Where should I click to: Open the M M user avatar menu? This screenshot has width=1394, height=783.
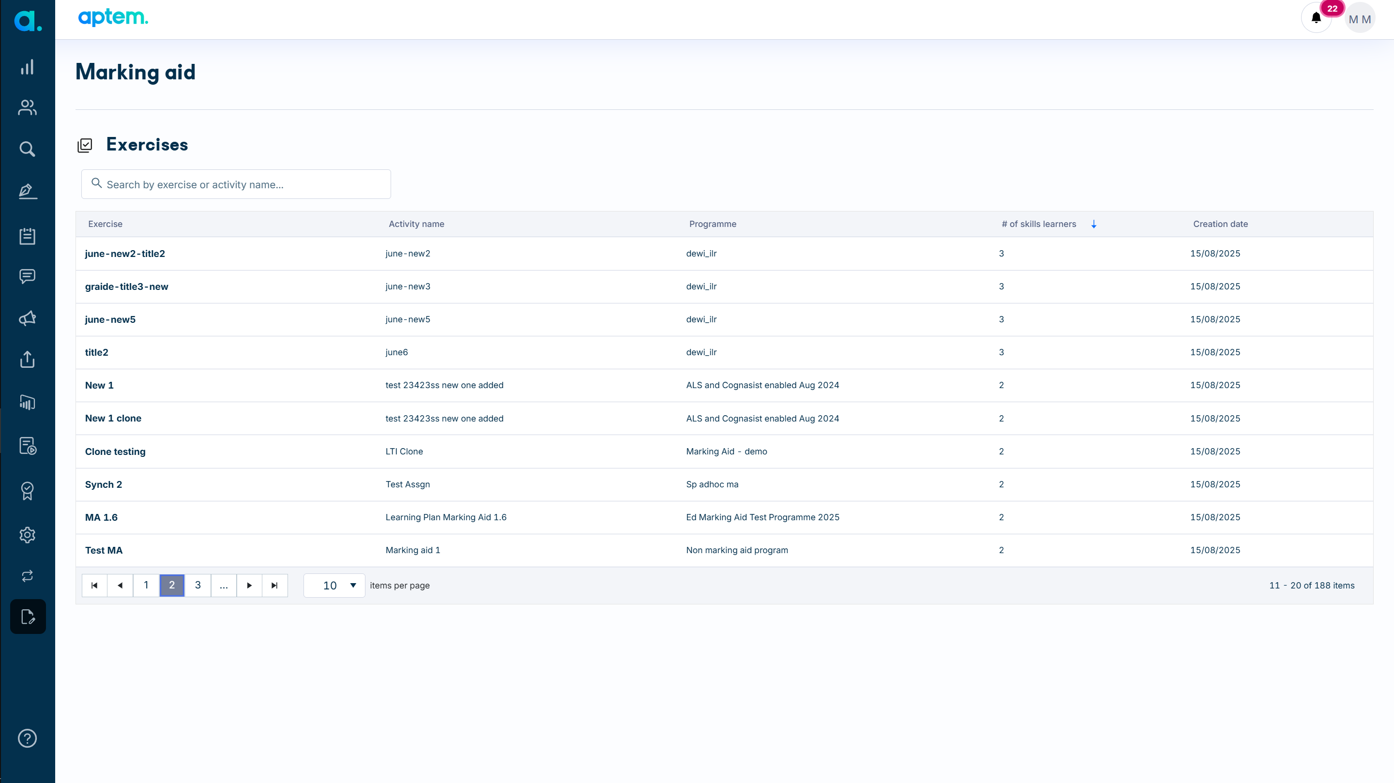1359,19
